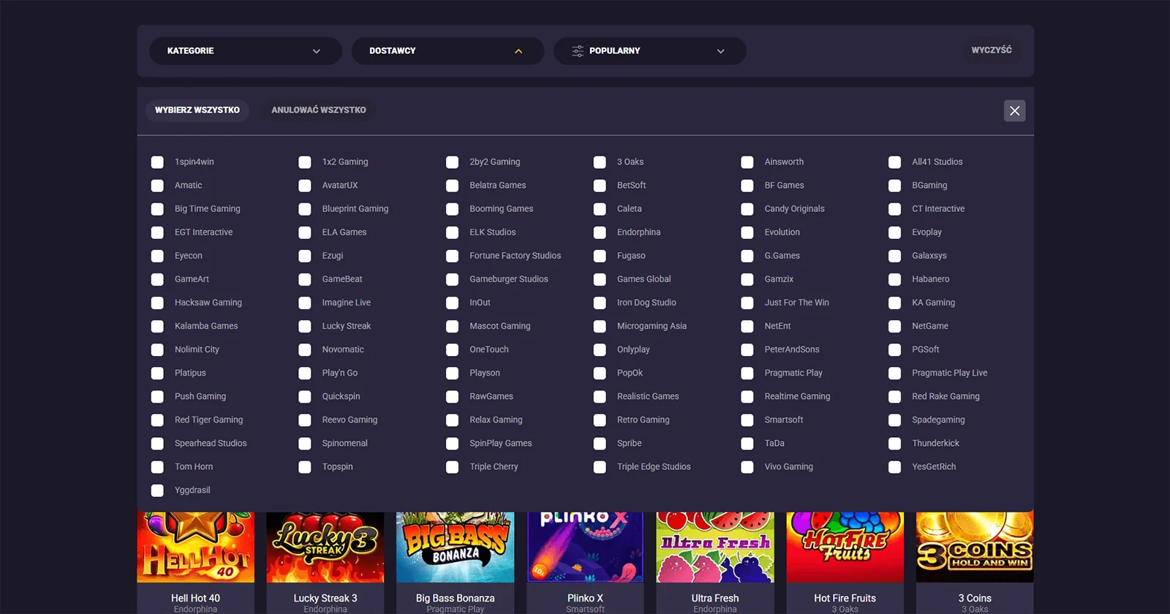
Task: Check the Games Global box
Action: pos(600,279)
